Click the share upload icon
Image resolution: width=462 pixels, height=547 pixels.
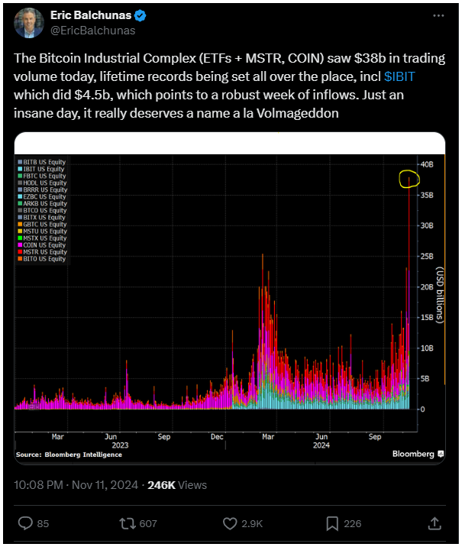click(x=435, y=523)
